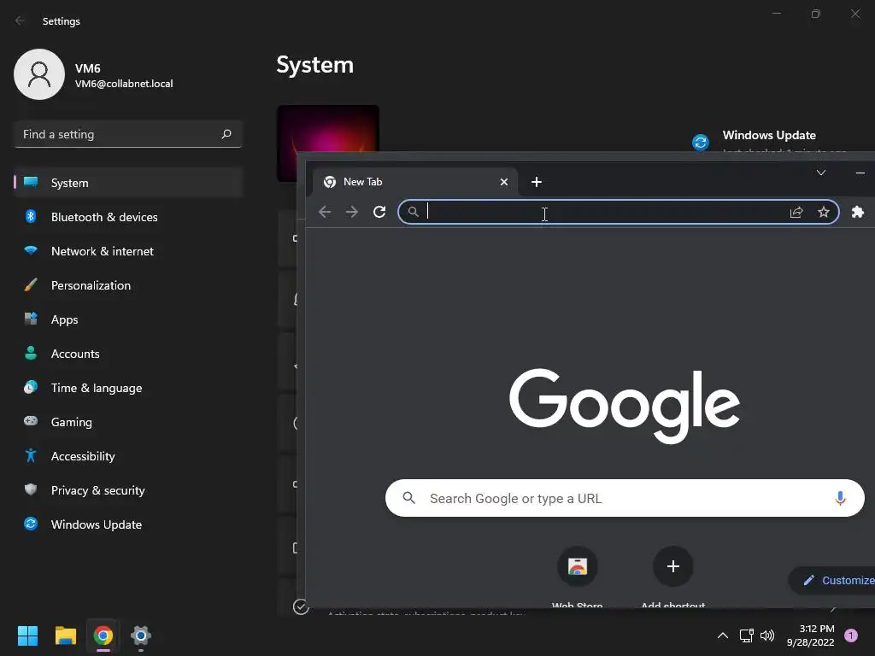Click the VM6@collabnet.local account email
Viewport: 875px width, 656px height.
124,84
